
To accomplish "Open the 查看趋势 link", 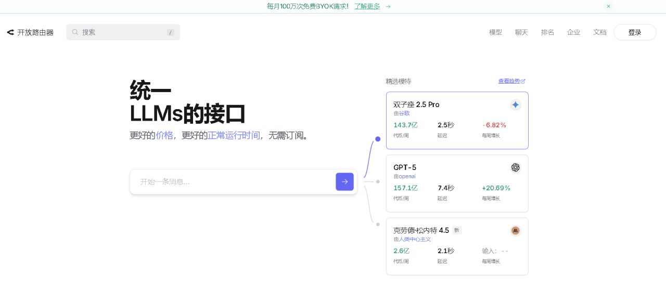I will coord(509,81).
